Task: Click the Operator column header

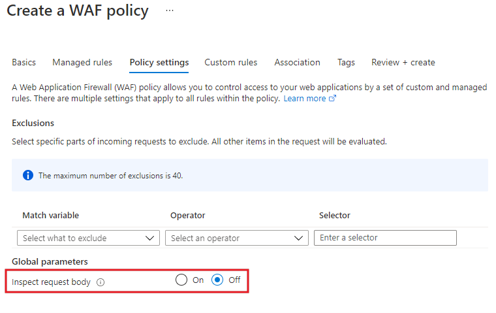Action: (x=188, y=216)
